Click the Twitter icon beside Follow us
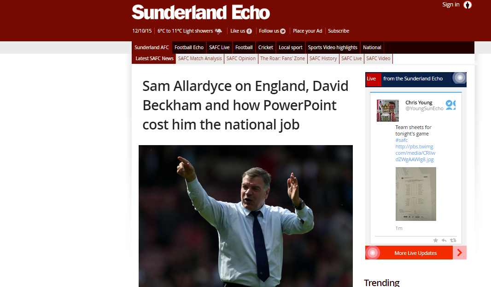The height and width of the screenshot is (287, 491). coord(283,31)
